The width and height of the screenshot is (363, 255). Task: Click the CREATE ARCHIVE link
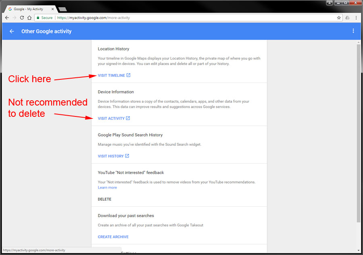click(113, 237)
